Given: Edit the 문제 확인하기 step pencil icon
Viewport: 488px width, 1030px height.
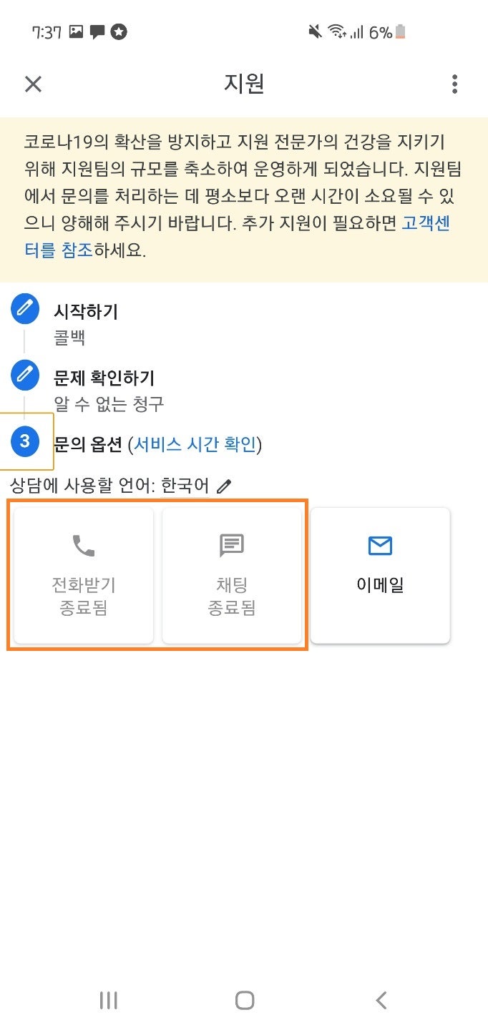Looking at the screenshot, I should coord(25,373).
